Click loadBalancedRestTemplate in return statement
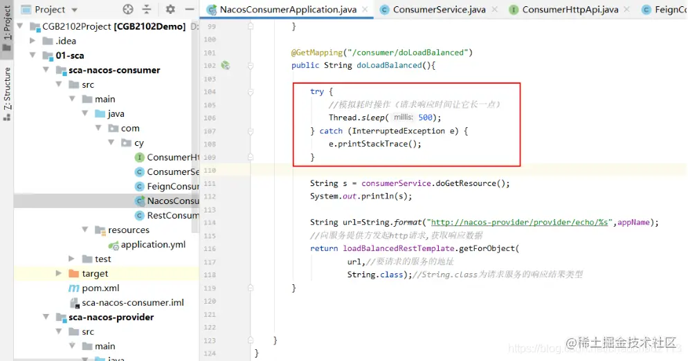Viewport: 688px width, 361px height. (x=399, y=248)
